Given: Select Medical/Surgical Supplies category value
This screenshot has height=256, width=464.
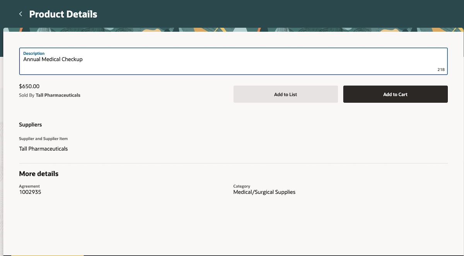Looking at the screenshot, I should (x=264, y=192).
